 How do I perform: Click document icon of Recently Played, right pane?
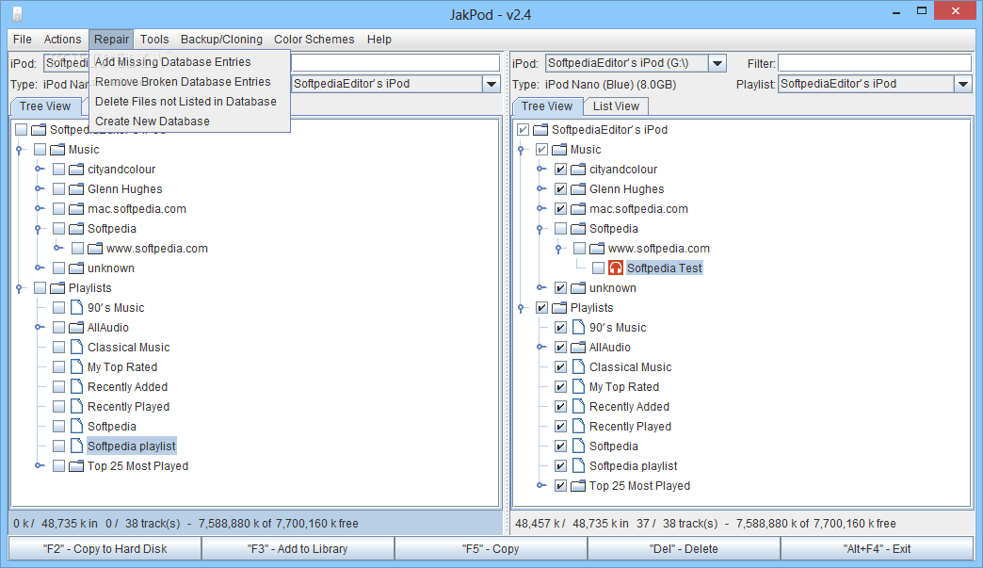(x=578, y=427)
